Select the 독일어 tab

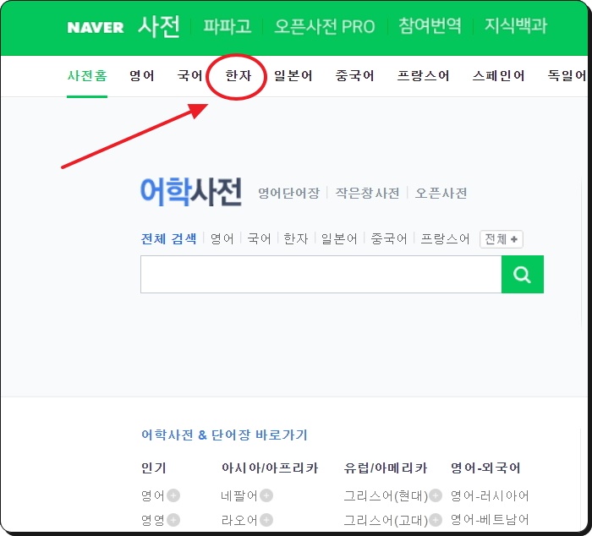coord(567,76)
